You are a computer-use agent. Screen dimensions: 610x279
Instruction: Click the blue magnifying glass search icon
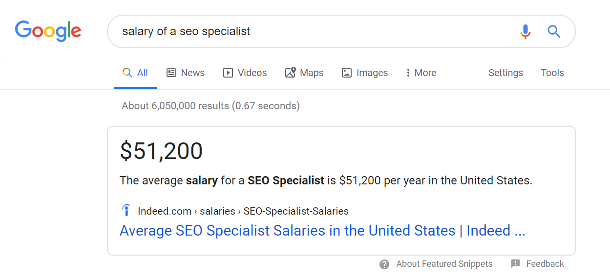553,32
